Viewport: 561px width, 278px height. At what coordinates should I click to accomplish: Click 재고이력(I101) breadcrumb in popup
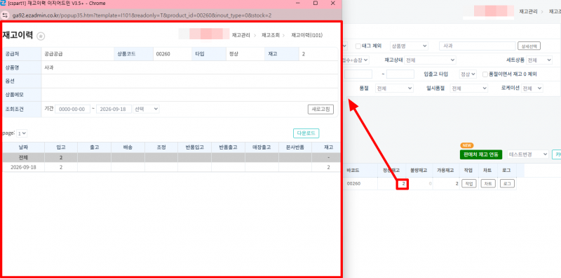[x=307, y=35]
